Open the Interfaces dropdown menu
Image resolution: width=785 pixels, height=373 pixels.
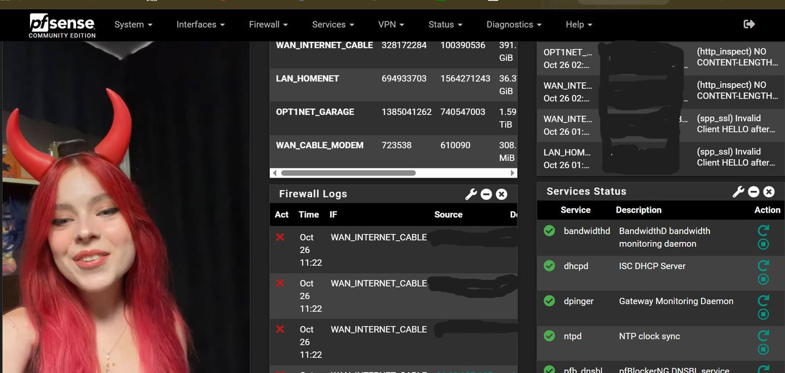pos(201,24)
